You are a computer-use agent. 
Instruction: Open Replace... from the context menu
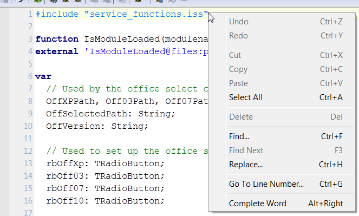(286, 165)
